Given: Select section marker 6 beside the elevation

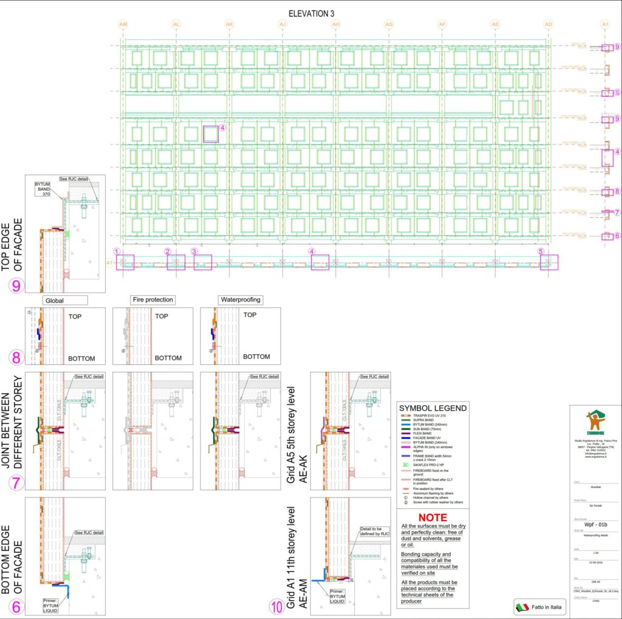Looking at the screenshot, I should [617, 236].
